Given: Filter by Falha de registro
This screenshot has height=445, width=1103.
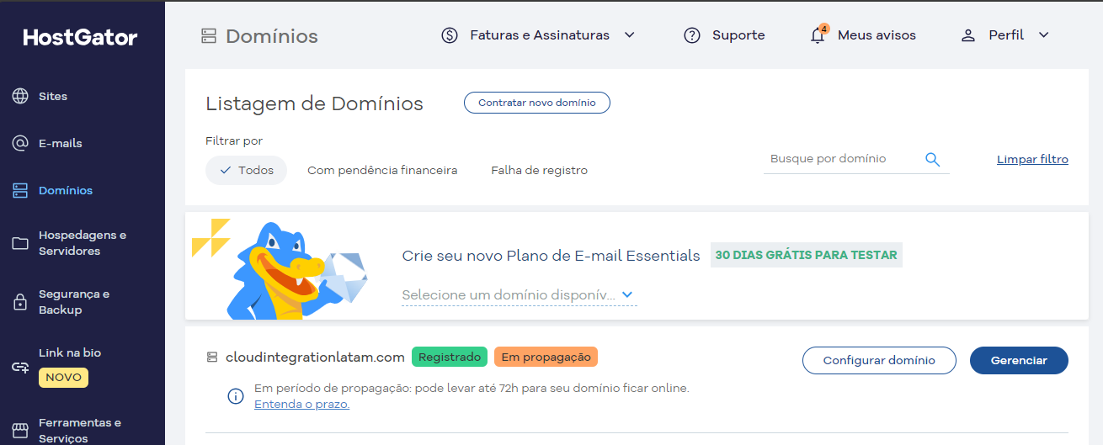Looking at the screenshot, I should (540, 170).
